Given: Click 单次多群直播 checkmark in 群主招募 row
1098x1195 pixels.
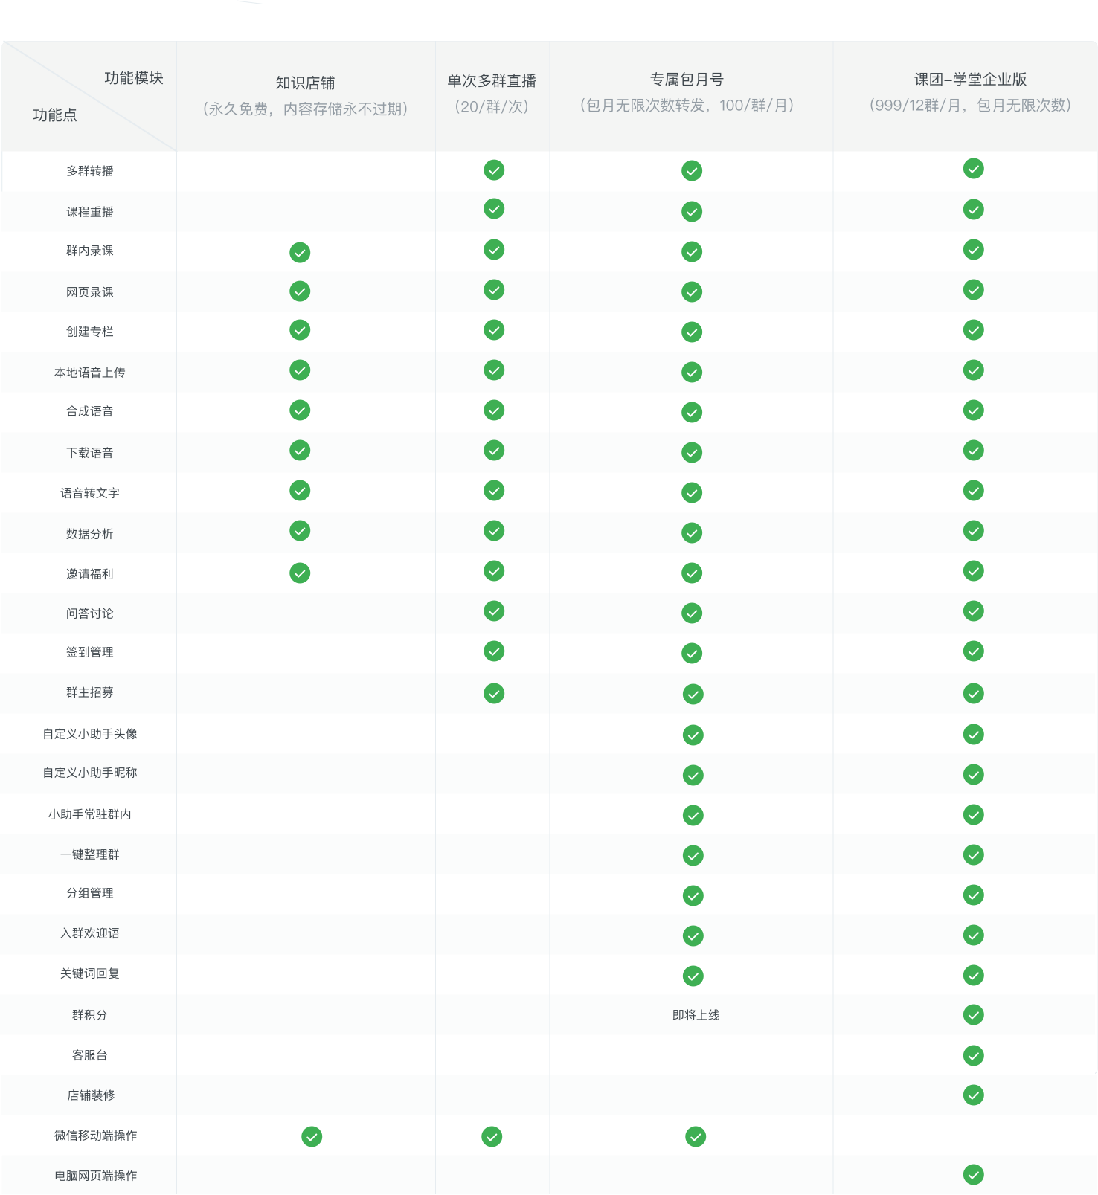Looking at the screenshot, I should [x=494, y=694].
